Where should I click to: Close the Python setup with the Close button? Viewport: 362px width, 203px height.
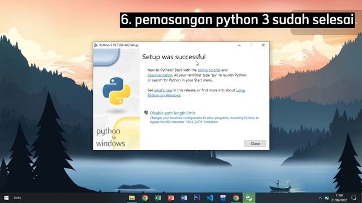point(255,143)
